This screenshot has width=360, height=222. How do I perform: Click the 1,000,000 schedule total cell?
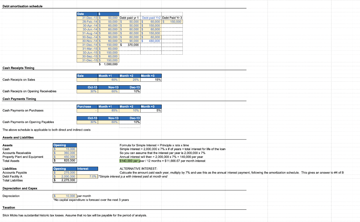pos(108,64)
